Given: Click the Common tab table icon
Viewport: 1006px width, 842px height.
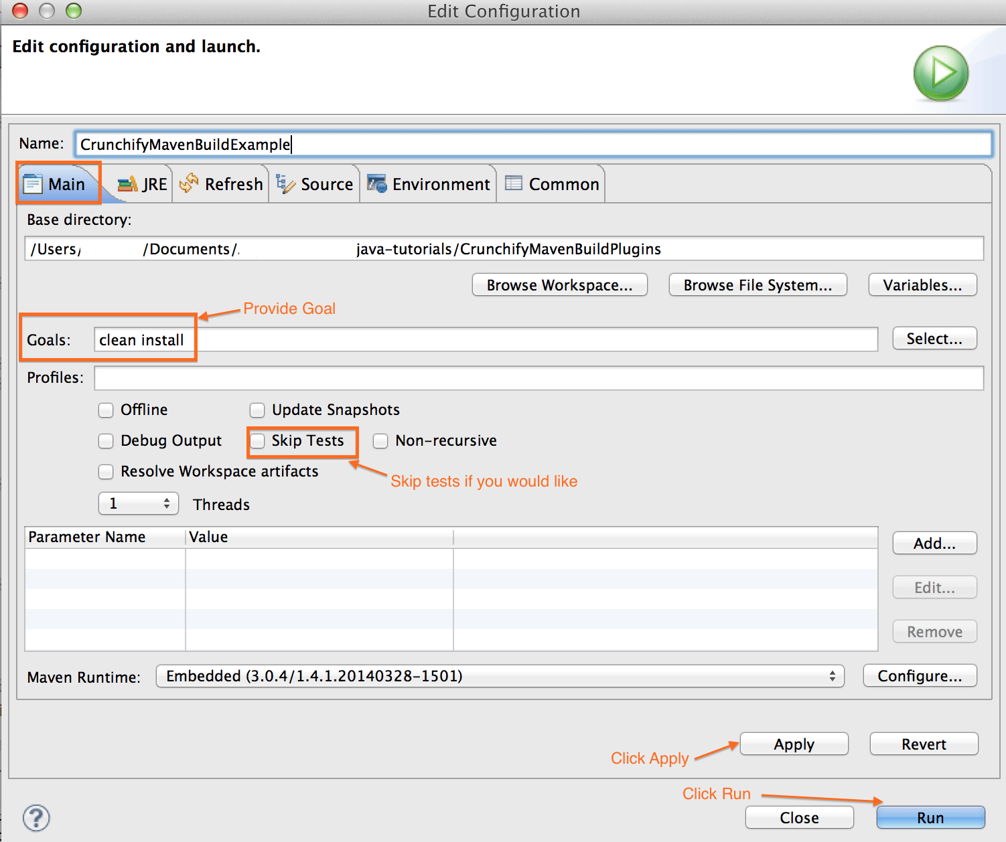Looking at the screenshot, I should click(x=514, y=183).
